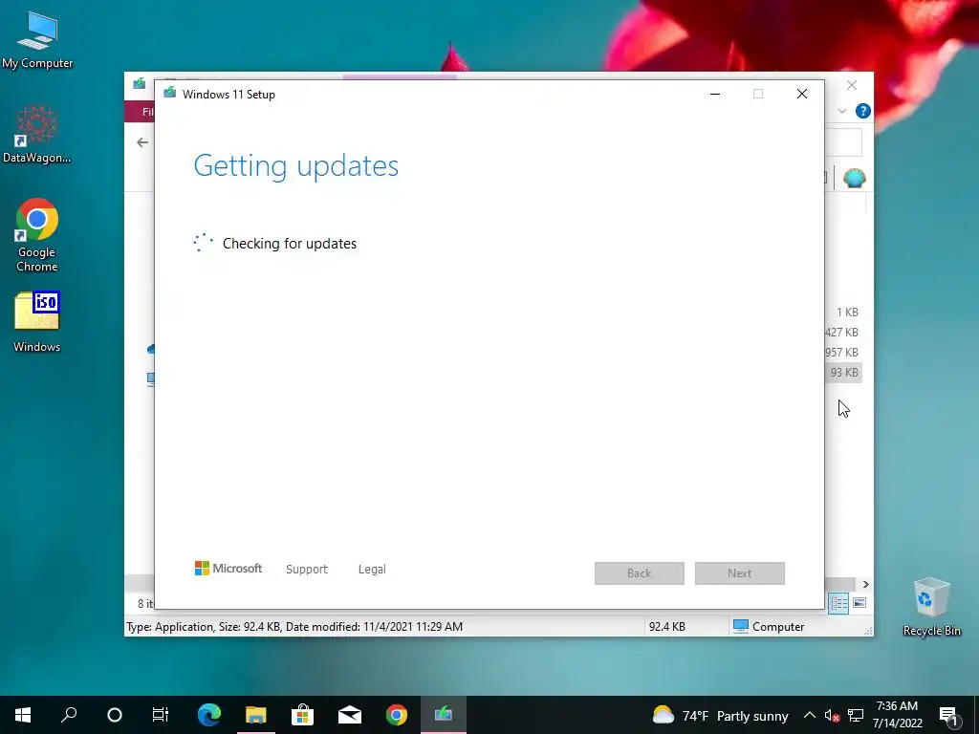This screenshot has height=734, width=979.
Task: Open the Mail app from taskbar
Action: (350, 715)
